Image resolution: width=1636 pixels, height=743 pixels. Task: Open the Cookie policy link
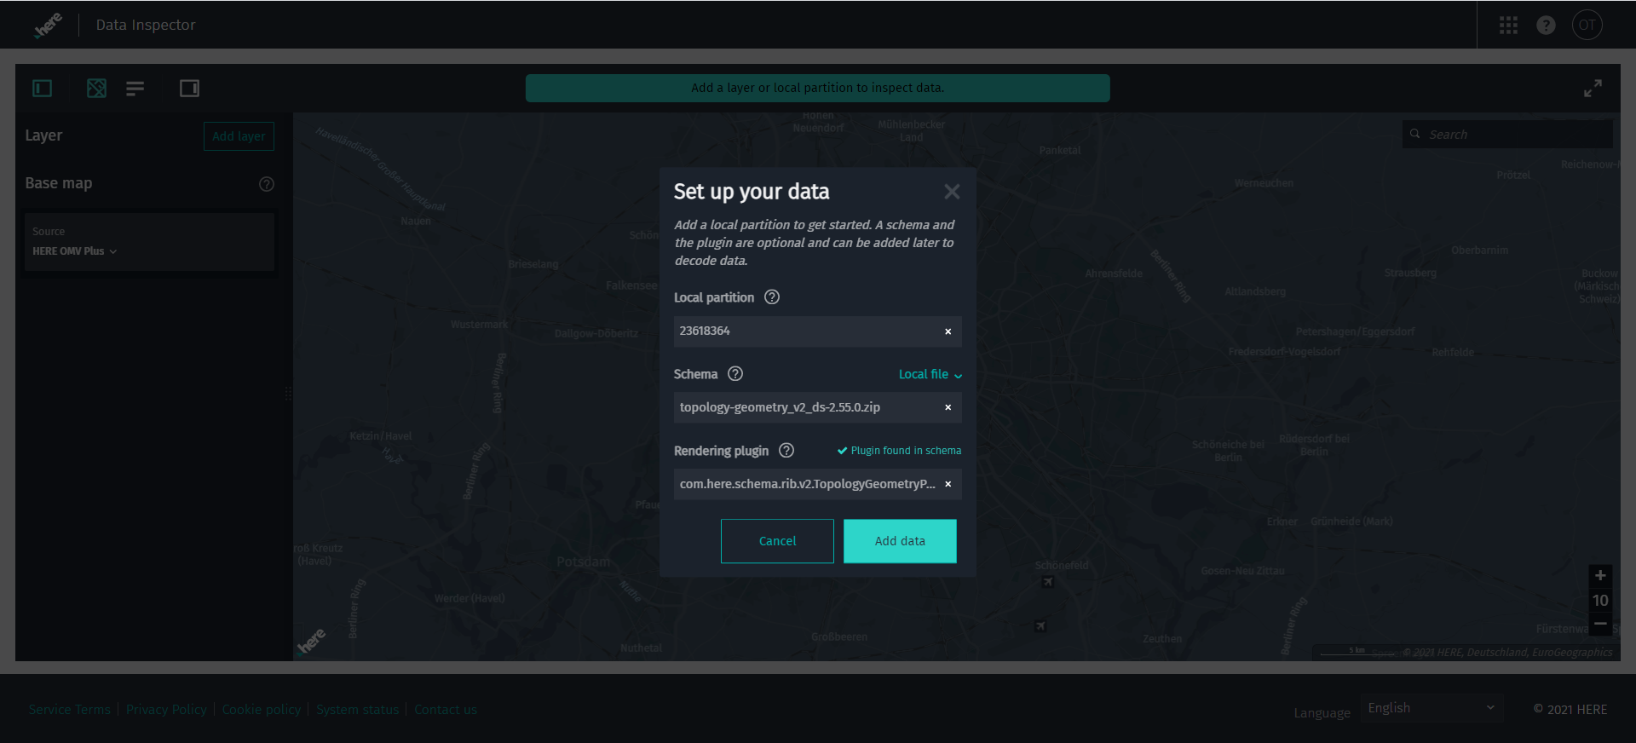coord(262,710)
